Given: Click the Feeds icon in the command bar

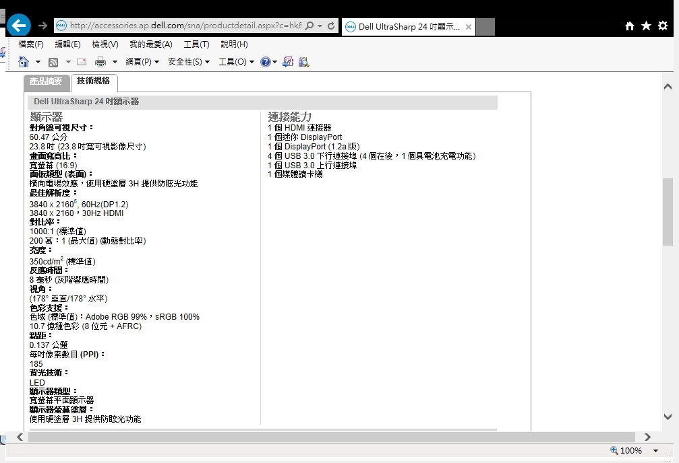Looking at the screenshot, I should [x=53, y=63].
